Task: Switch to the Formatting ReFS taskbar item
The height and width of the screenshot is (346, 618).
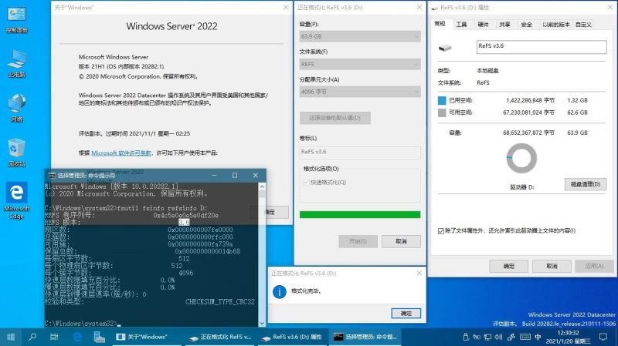Action: click(x=220, y=337)
